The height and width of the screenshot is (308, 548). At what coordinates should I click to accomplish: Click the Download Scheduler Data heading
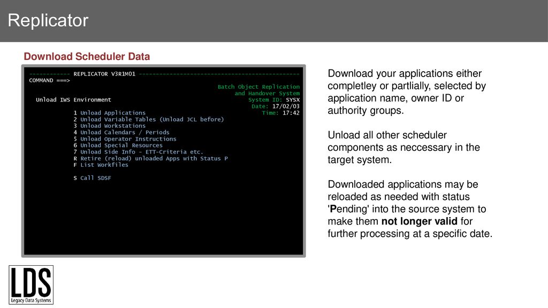(x=87, y=57)
